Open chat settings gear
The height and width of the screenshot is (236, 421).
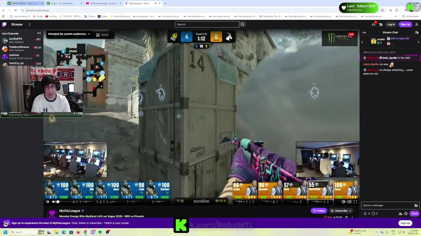406,214
